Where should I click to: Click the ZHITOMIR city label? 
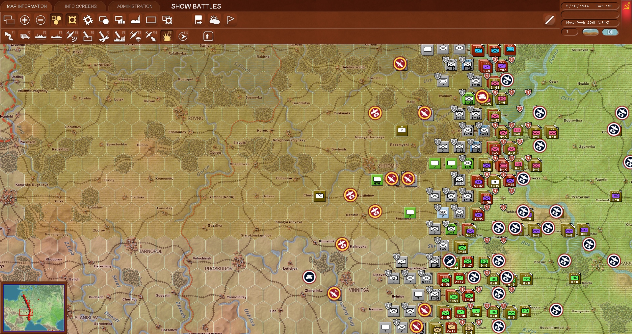[x=388, y=166]
